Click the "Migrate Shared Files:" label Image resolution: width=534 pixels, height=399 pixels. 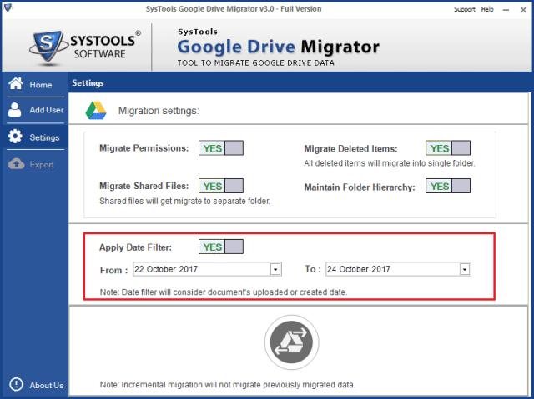(144, 186)
